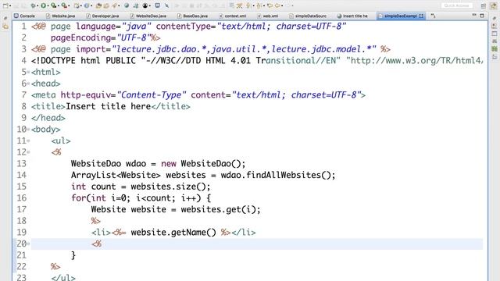Viewport: 500px width, 281px height.
Task: Click the "Content-Type" meta value
Action: pyautogui.click(x=152, y=95)
